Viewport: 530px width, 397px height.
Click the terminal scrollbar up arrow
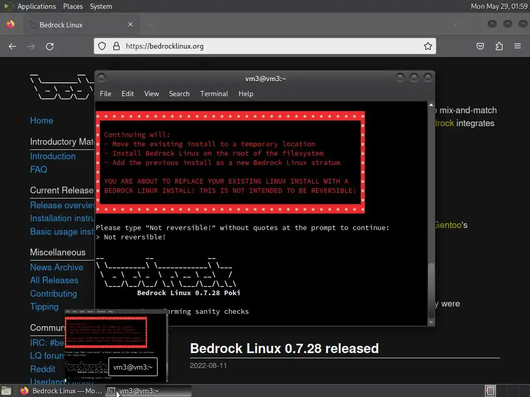[431, 105]
